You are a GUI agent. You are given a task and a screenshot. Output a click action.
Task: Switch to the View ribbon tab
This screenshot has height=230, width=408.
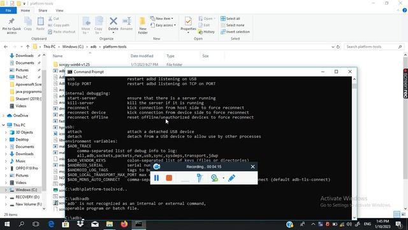(x=59, y=10)
